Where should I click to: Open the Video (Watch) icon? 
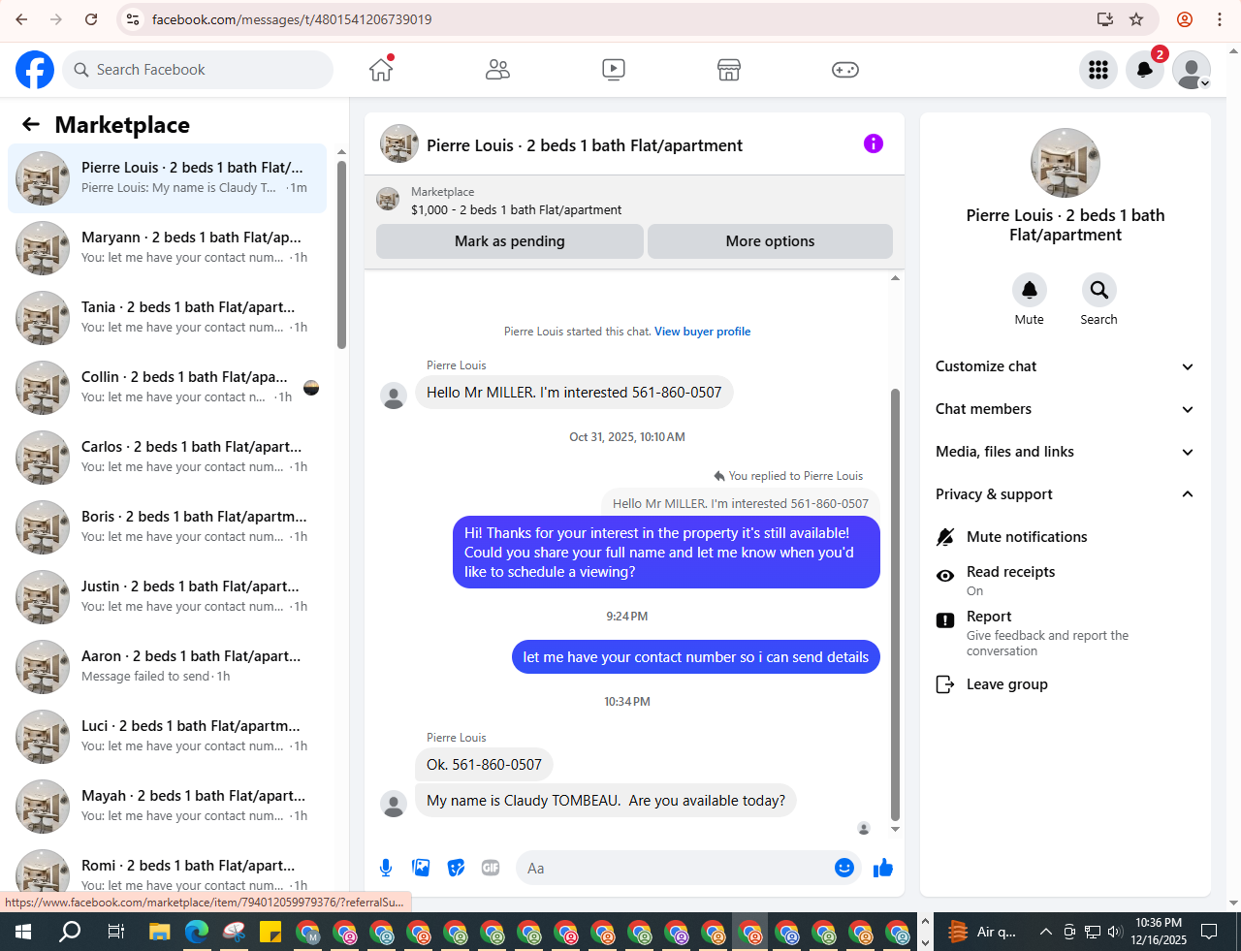click(614, 70)
